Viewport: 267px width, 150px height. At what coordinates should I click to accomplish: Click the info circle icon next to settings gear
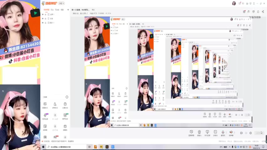coord(246,133)
